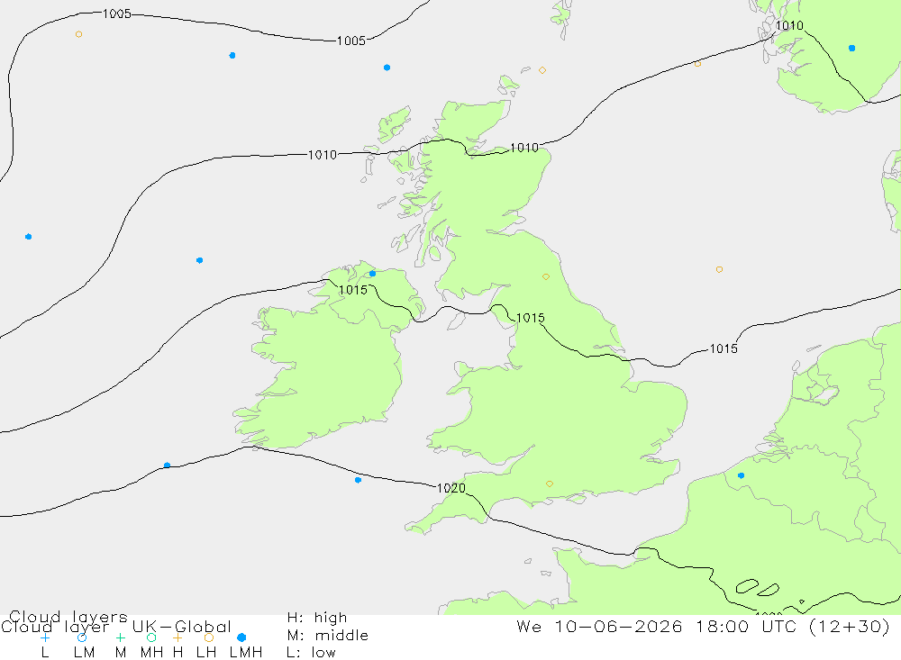Image resolution: width=901 pixels, height=660 pixels.
Task: Click the '18:00 UTC' time text
Action: (x=746, y=626)
